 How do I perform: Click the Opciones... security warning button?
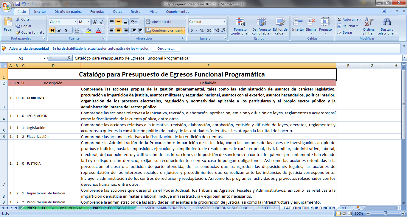[x=166, y=48]
